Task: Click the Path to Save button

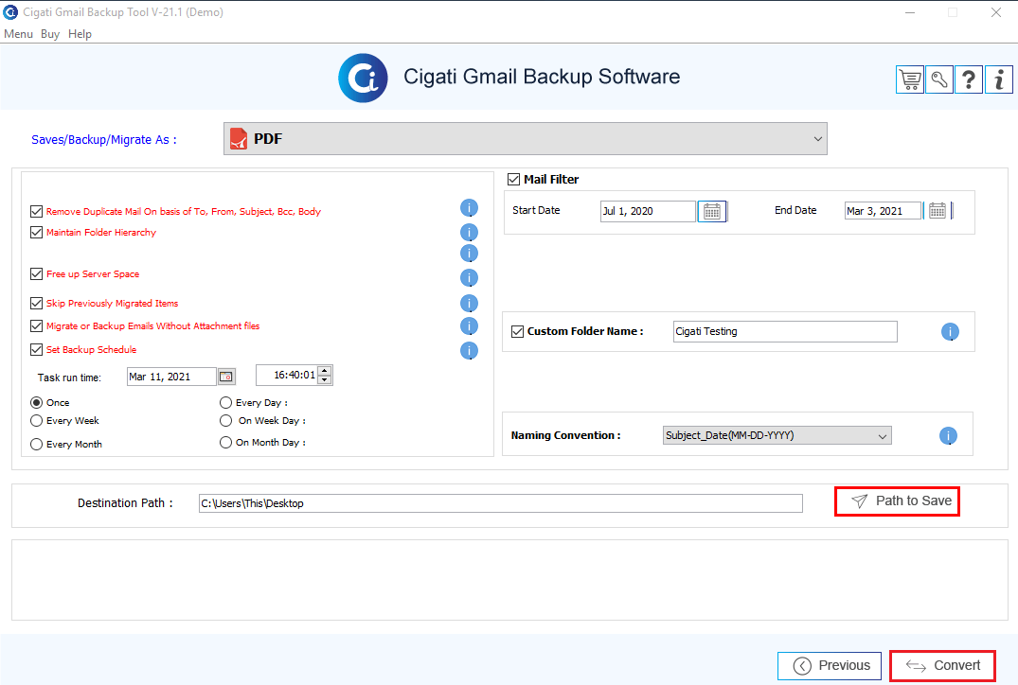Action: 897,501
